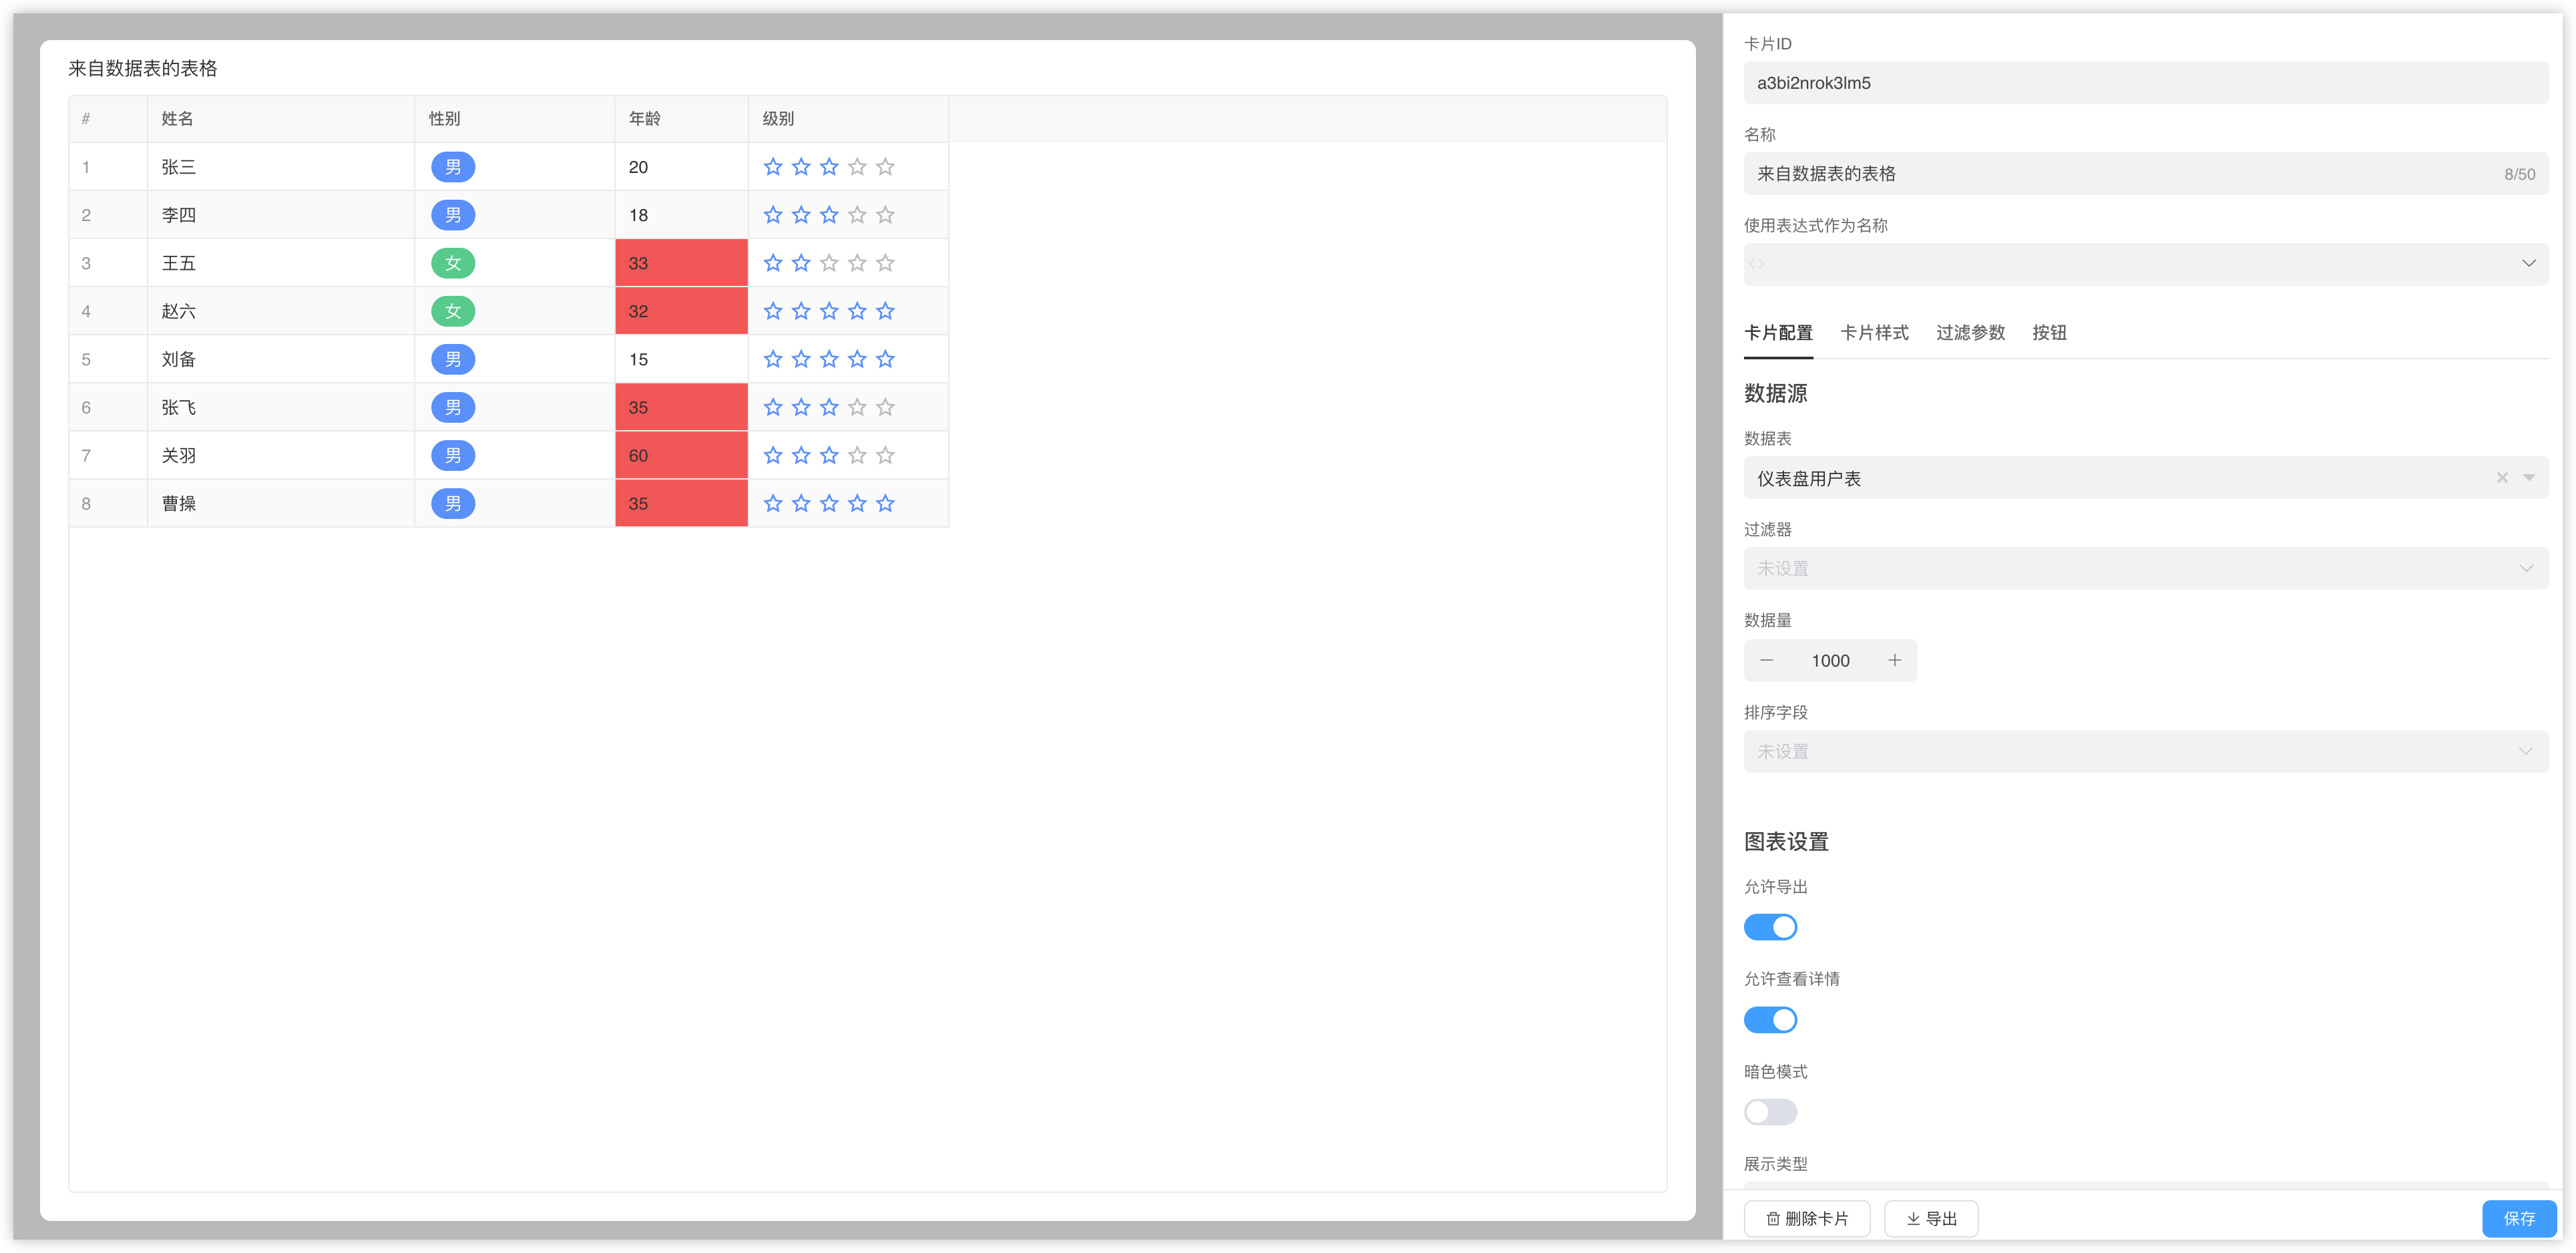Disable the 允许查看详情 switch
The height and width of the screenshot is (1253, 2576).
pos(1770,1020)
